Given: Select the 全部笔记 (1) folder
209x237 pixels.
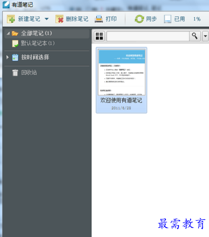Looking at the screenshot, I should point(47,33).
